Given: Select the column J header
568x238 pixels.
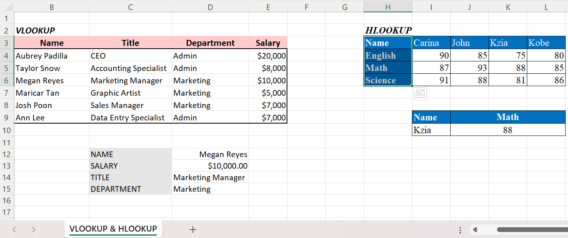Looking at the screenshot, I should point(469,7).
